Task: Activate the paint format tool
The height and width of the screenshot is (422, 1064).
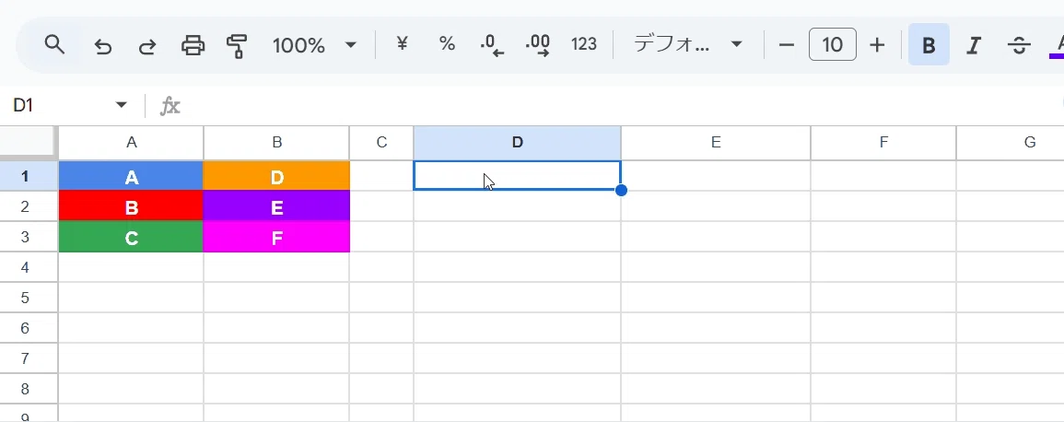Action: coord(237,45)
